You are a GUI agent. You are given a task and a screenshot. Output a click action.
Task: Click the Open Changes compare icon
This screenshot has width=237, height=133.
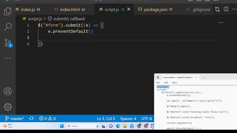pos(217,9)
